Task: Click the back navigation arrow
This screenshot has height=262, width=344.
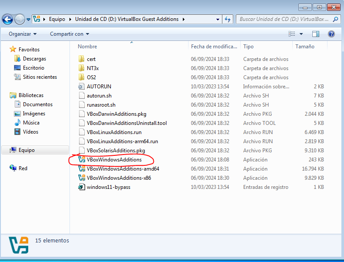Action: 7,19
